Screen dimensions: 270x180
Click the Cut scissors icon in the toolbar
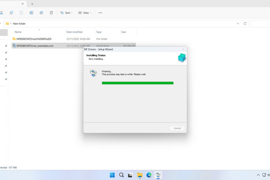(x=1, y=13)
